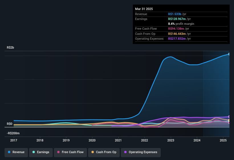Click the 2017 x-axis label
Image resolution: width=234 pixels, height=160 pixels.
[14, 140]
